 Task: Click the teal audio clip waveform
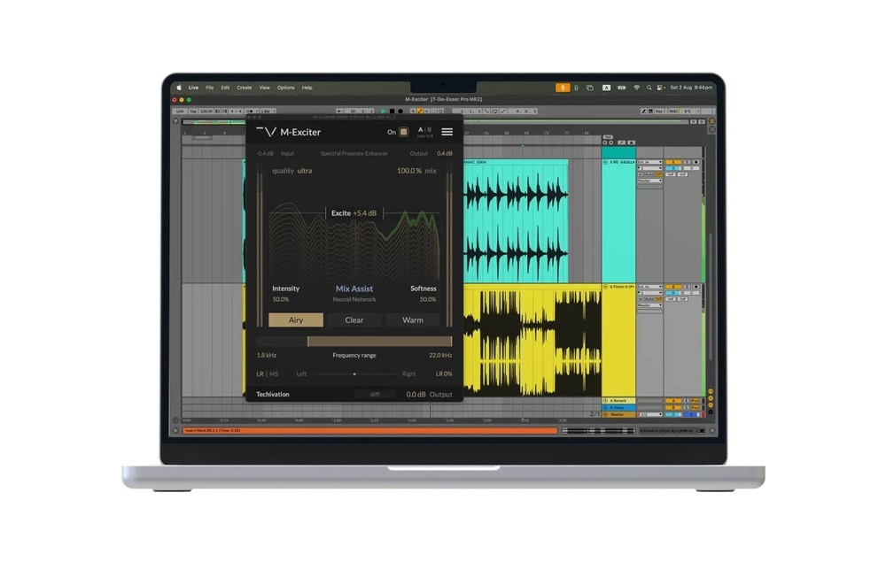[516, 223]
